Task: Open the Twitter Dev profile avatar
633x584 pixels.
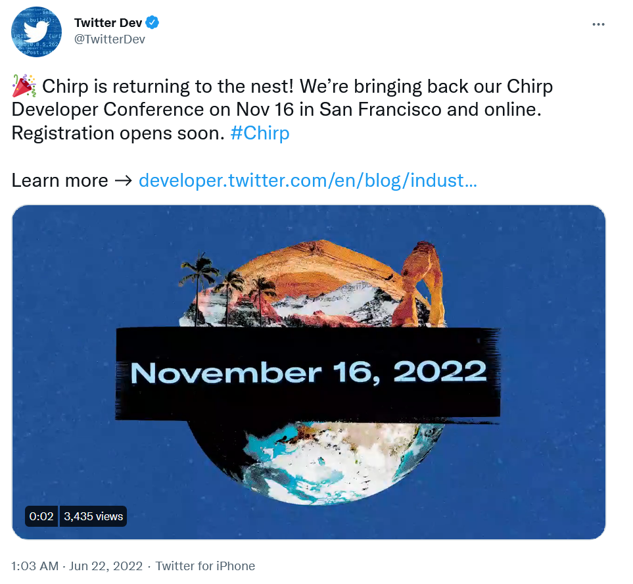Action: [x=36, y=32]
